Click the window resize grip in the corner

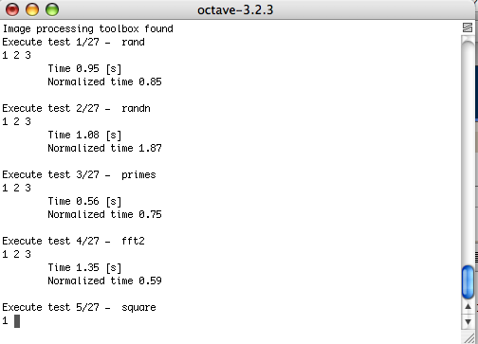pyautogui.click(x=469, y=337)
